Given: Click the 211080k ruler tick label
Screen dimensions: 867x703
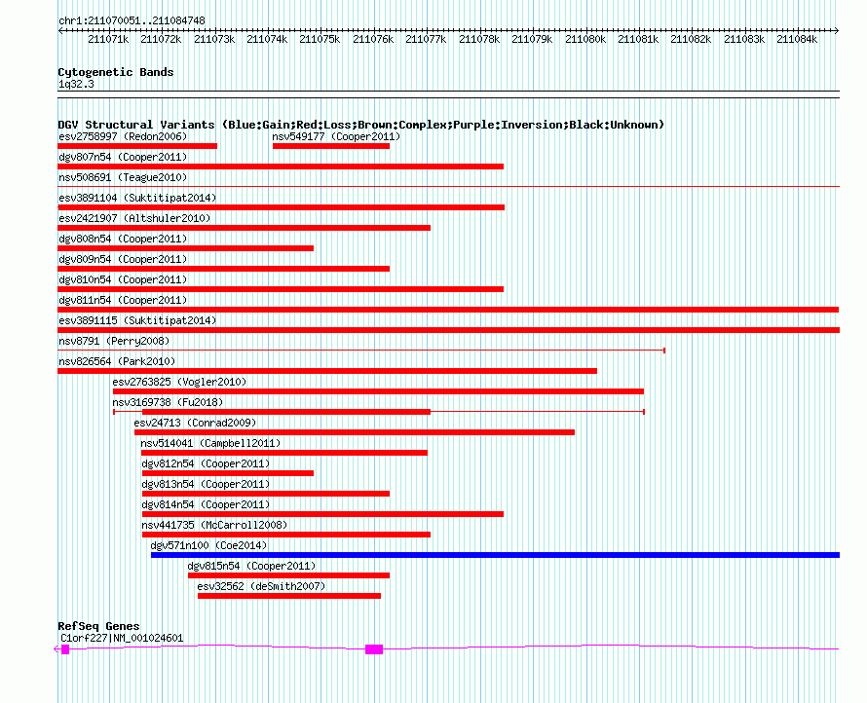Looking at the screenshot, I should point(585,39).
